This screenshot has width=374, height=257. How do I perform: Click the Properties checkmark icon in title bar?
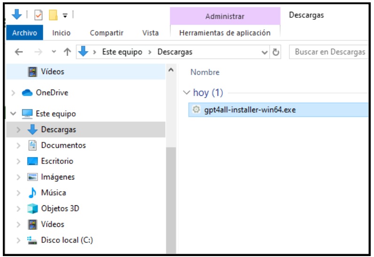[39, 15]
